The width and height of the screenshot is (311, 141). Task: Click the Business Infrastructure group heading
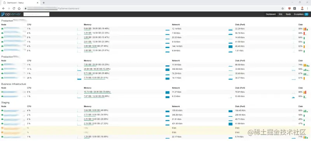[14, 84]
